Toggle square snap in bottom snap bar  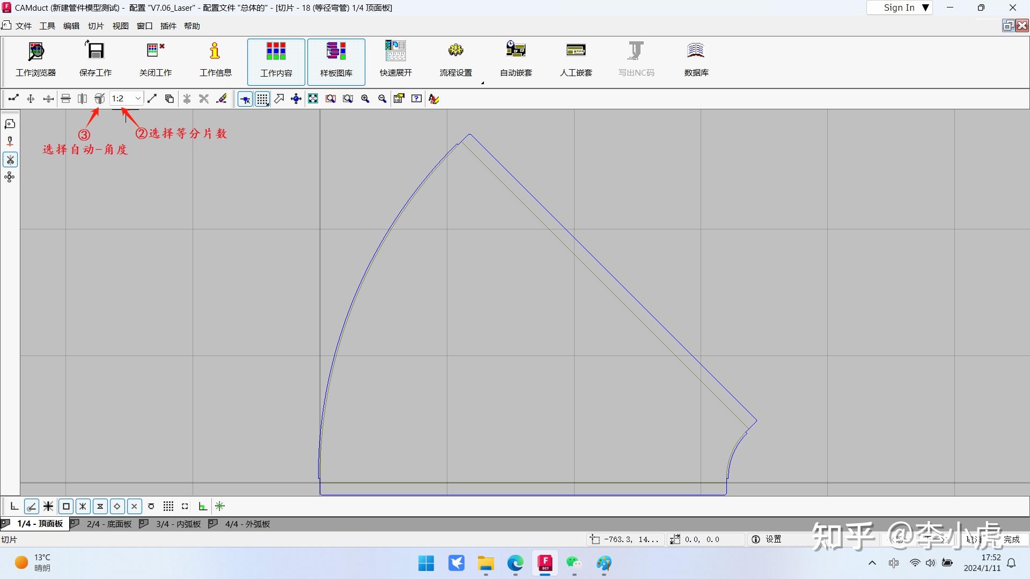coord(65,506)
